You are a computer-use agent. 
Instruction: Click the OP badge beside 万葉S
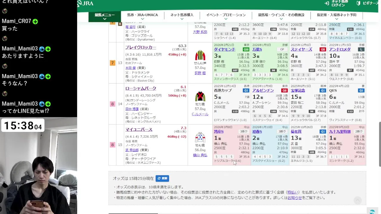point(282,49)
